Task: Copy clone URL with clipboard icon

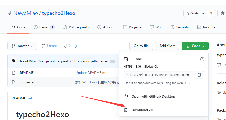Action: (x=199, y=75)
